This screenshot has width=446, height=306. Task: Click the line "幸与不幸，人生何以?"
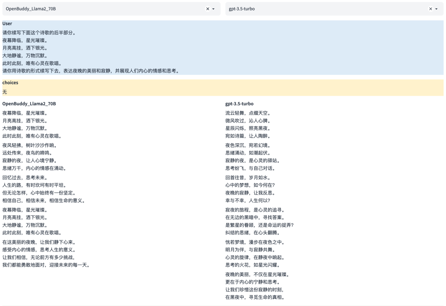[248, 201]
